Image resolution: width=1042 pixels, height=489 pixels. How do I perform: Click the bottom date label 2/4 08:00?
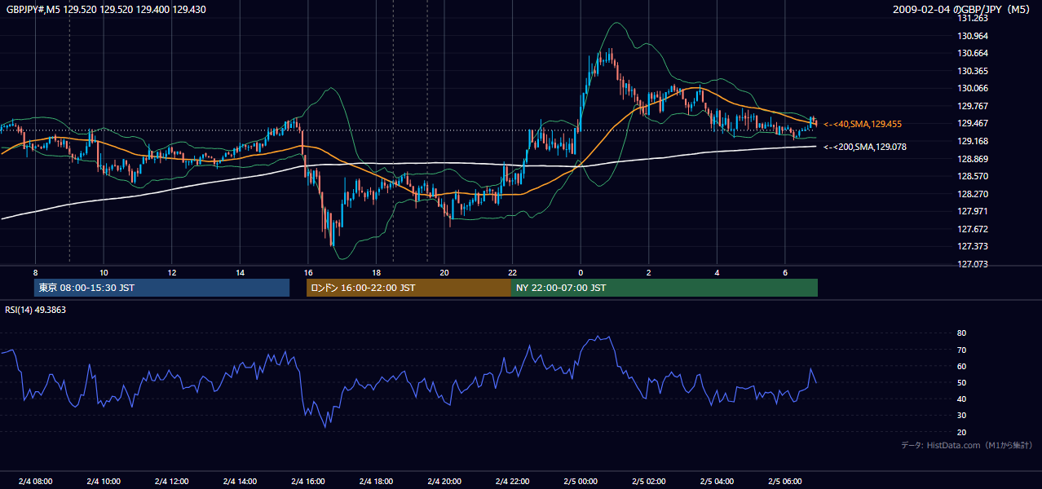click(x=35, y=481)
